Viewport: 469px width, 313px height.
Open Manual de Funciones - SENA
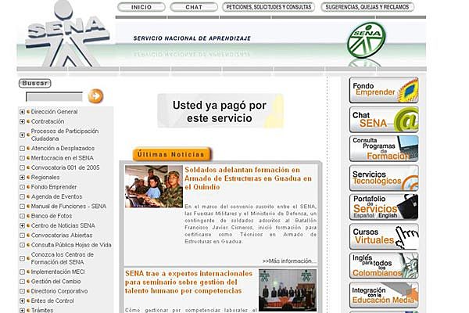coord(69,206)
